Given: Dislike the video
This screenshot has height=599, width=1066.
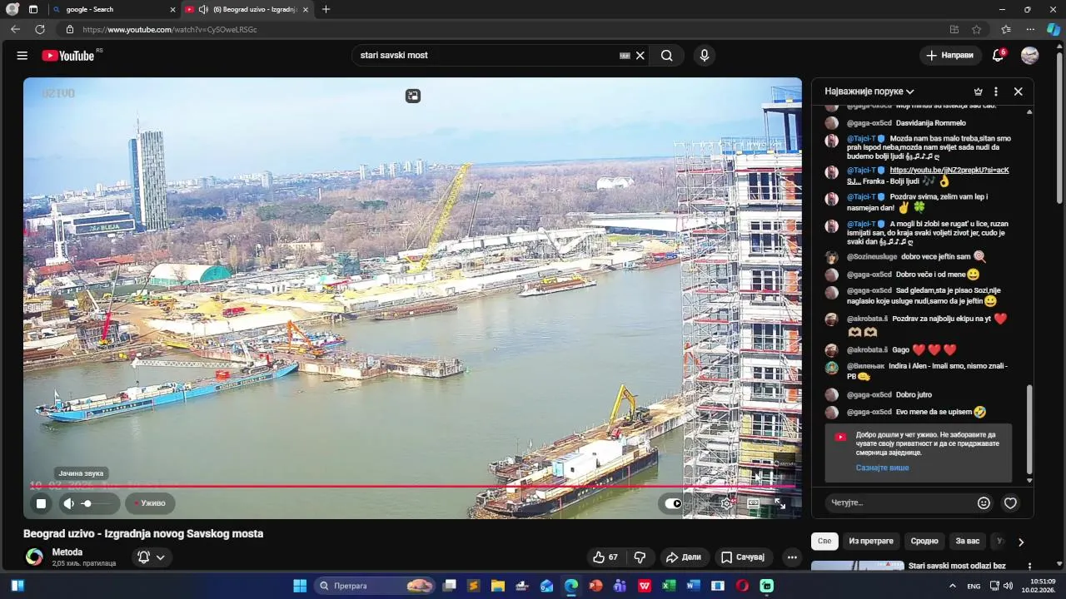Looking at the screenshot, I should pos(640,557).
